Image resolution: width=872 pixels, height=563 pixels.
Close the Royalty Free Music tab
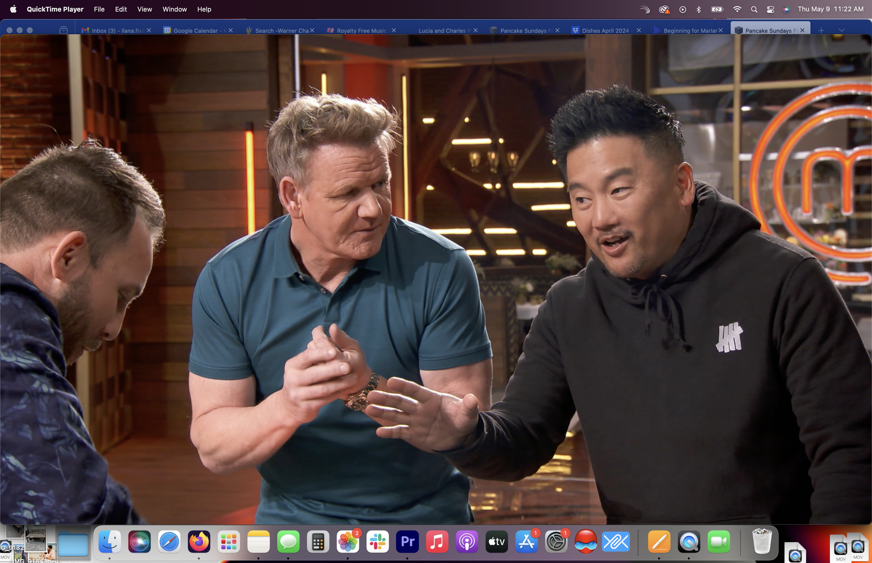(x=394, y=30)
